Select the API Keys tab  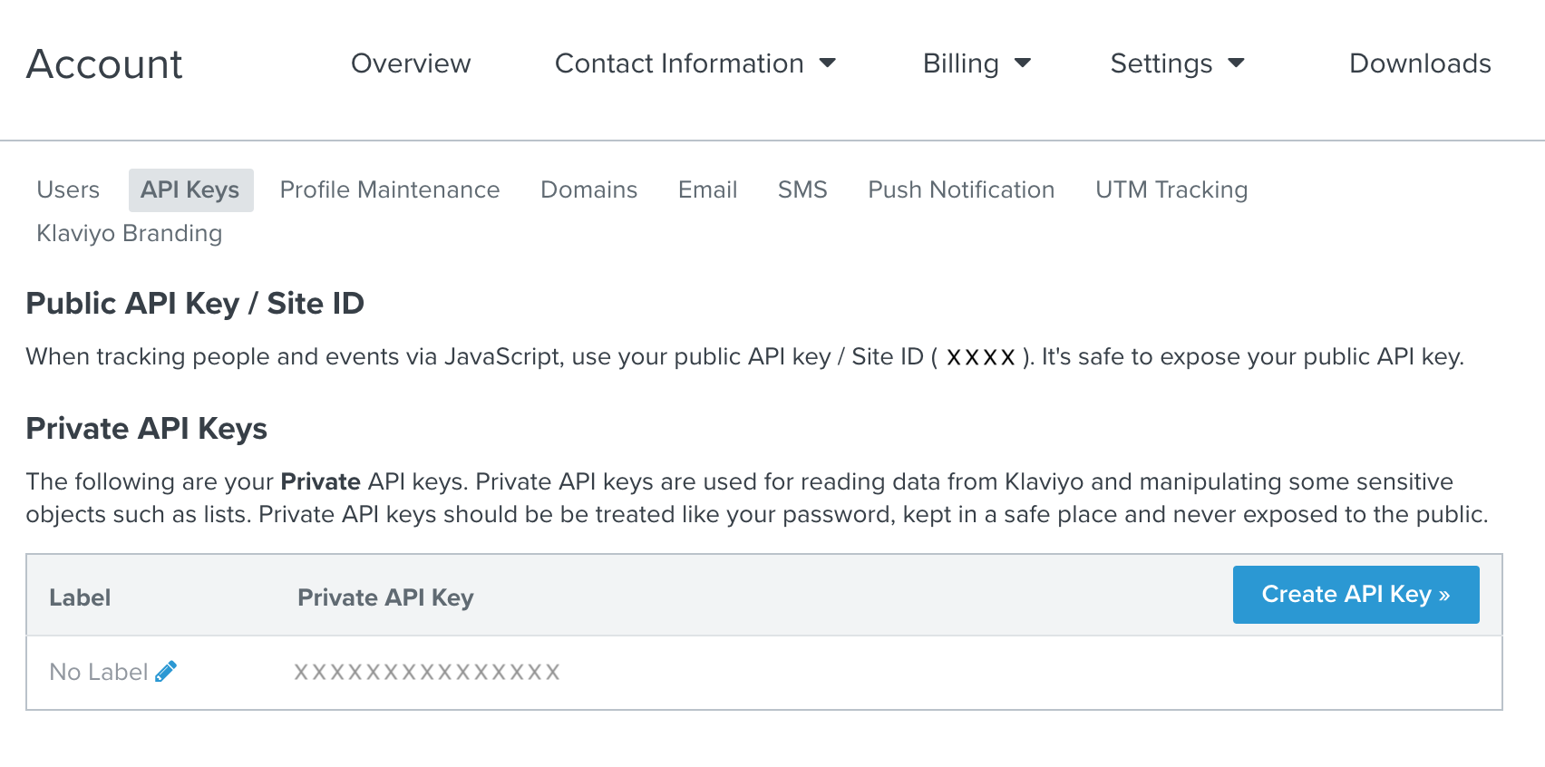[x=190, y=189]
